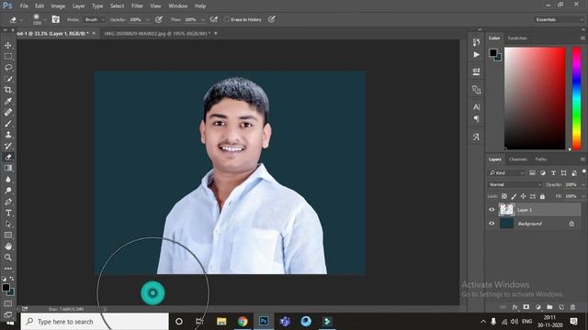Open the eraser Mode Brush dropdown

pos(95,19)
